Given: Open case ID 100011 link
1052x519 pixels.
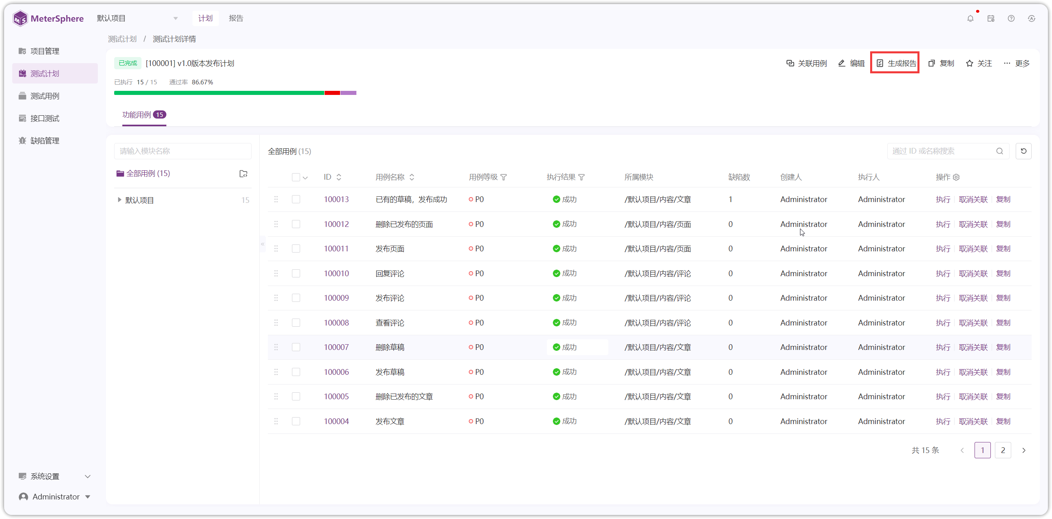Looking at the screenshot, I should coord(336,249).
